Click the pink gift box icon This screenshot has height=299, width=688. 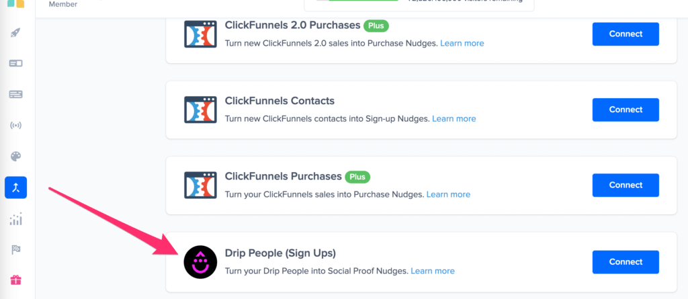16,280
